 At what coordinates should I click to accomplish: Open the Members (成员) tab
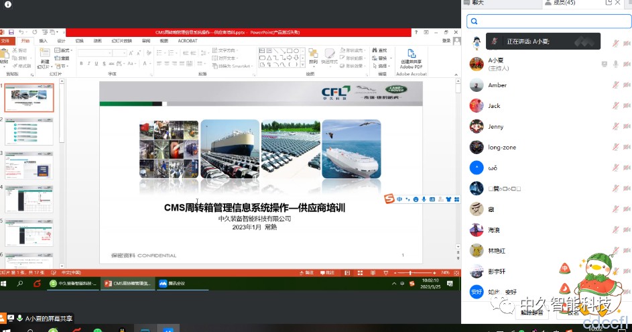[559, 3]
